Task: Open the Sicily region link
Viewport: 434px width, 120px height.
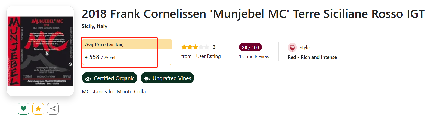Action: coord(88,26)
